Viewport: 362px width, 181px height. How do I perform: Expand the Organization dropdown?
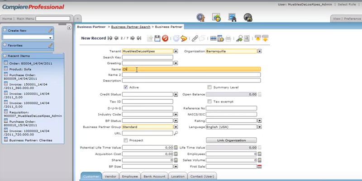260,51
